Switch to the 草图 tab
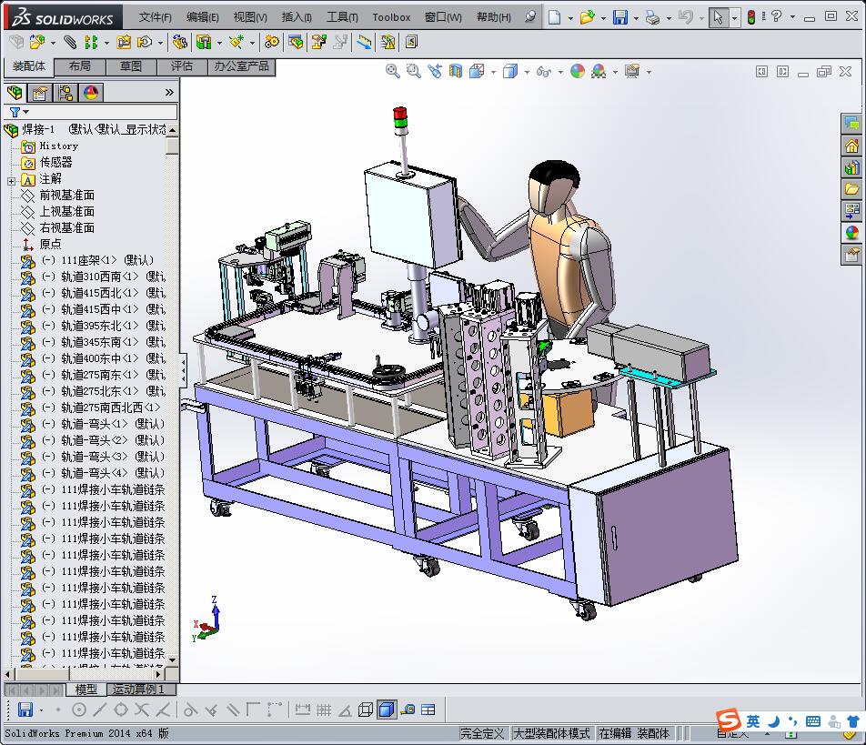 tap(131, 66)
